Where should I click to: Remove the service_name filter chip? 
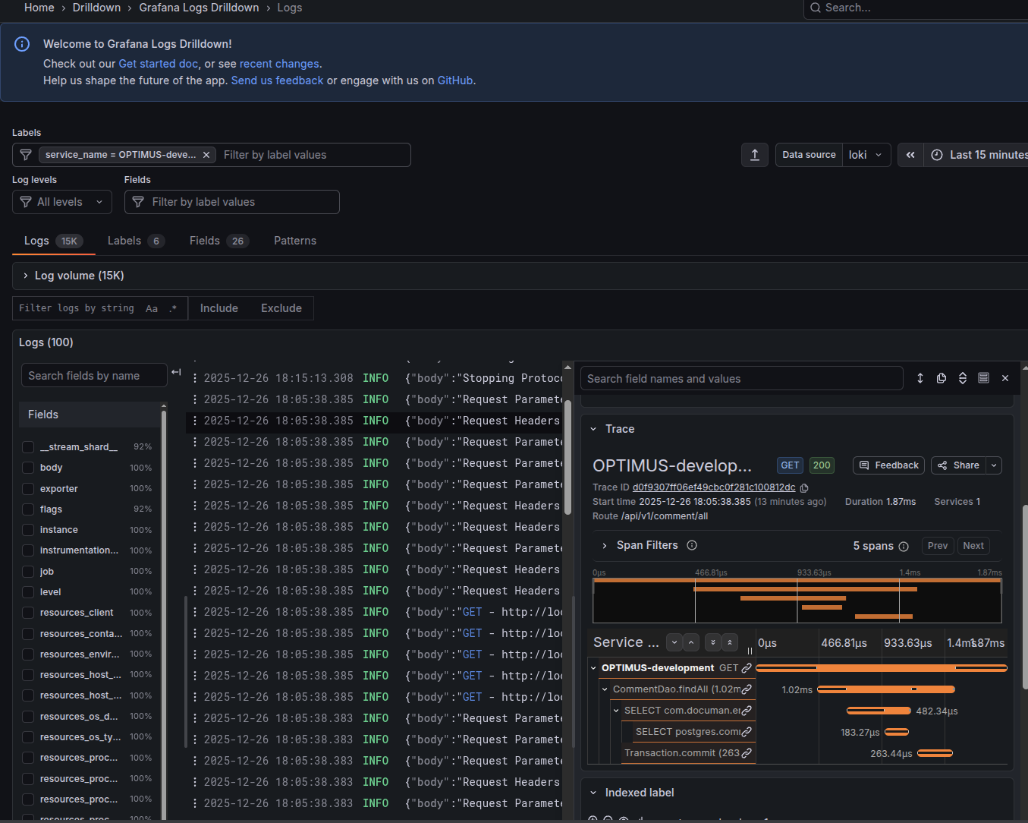pyautogui.click(x=206, y=155)
